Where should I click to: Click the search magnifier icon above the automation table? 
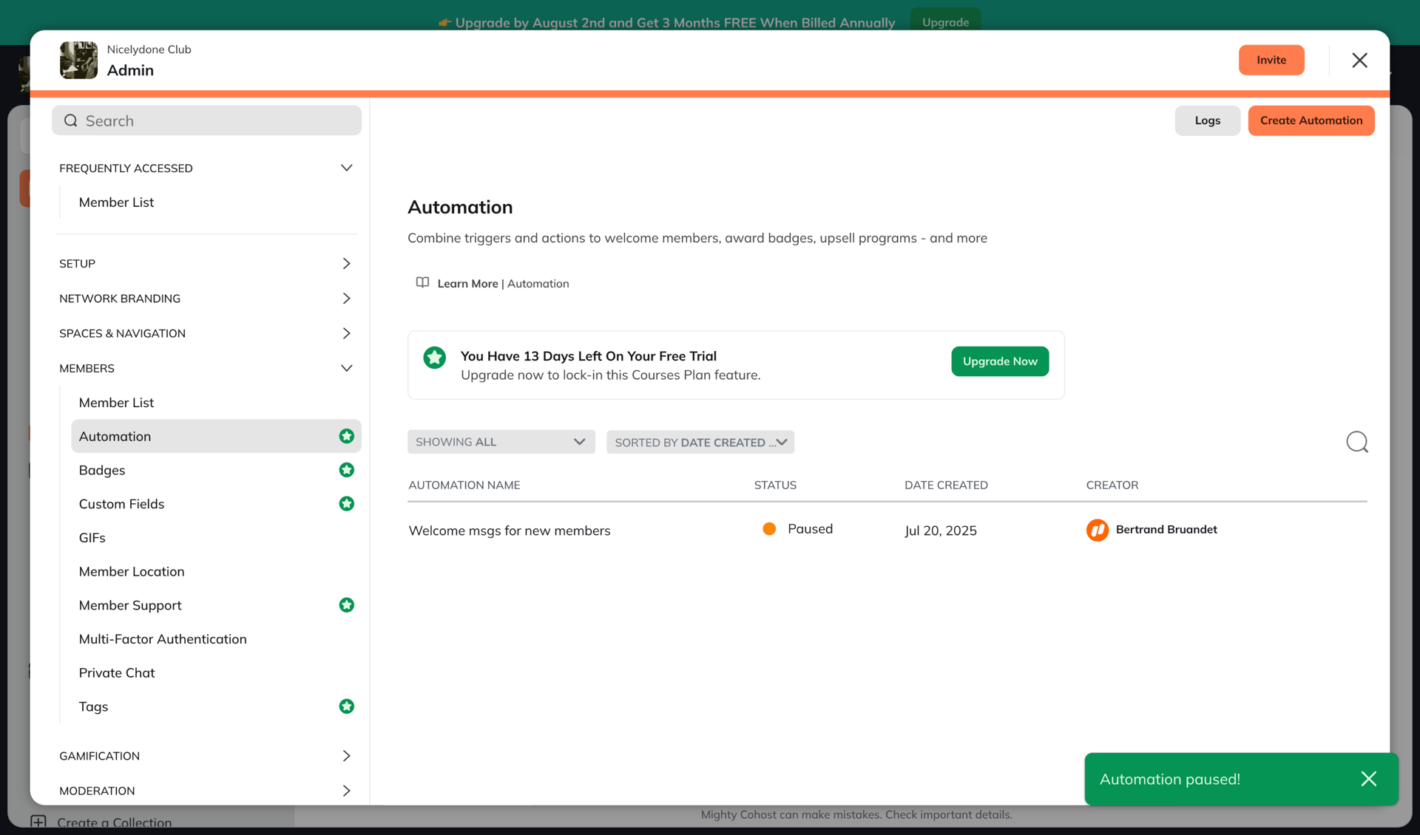[1357, 441]
